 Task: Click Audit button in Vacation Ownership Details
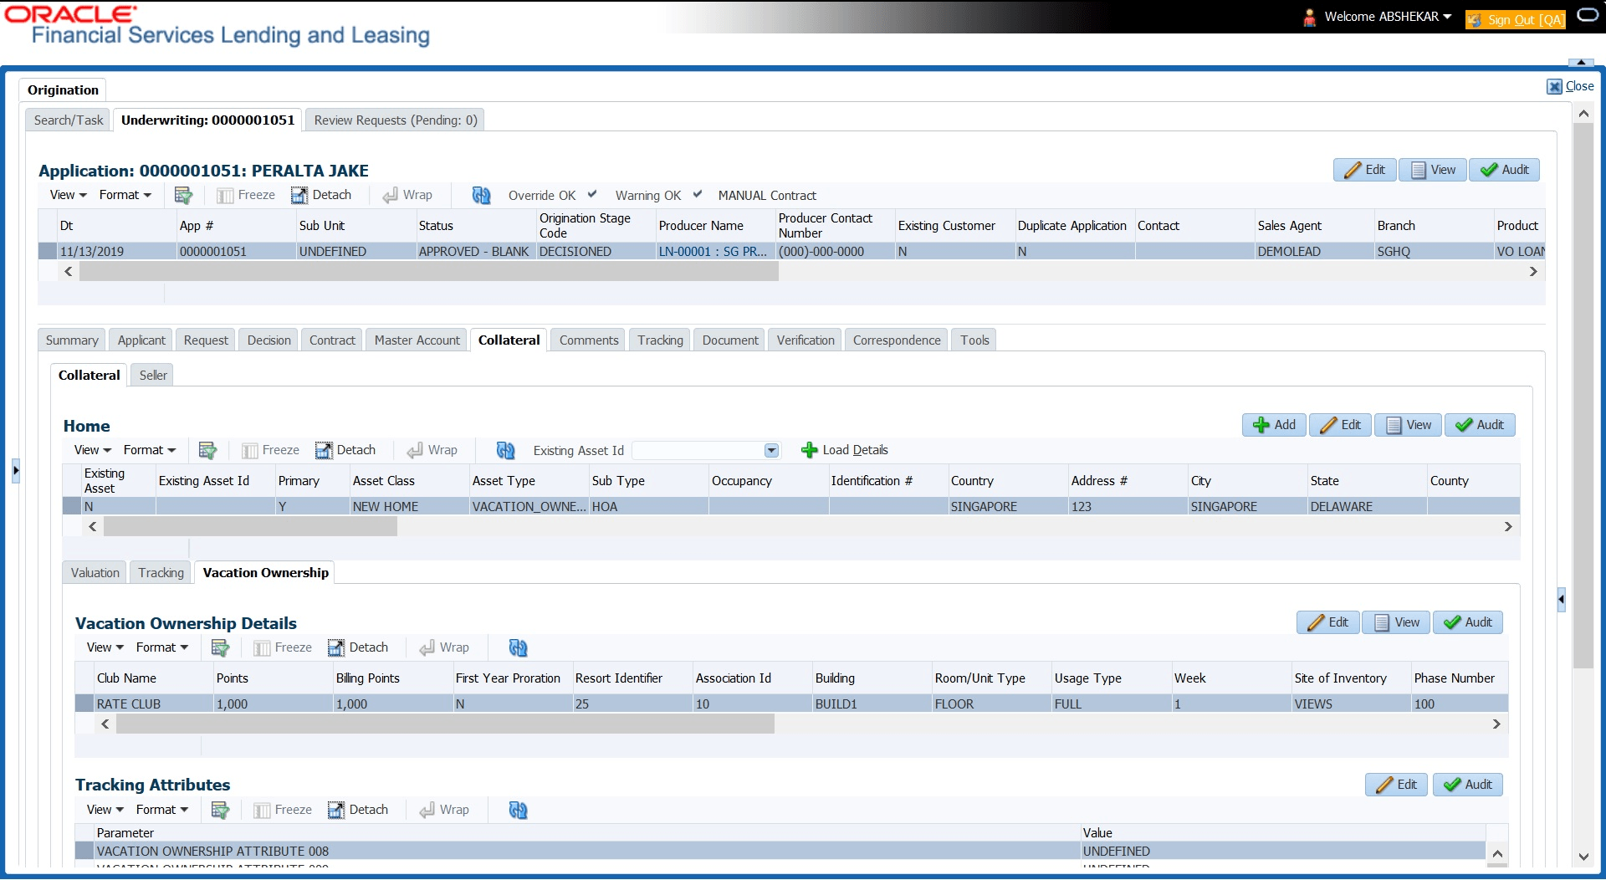[x=1468, y=622]
